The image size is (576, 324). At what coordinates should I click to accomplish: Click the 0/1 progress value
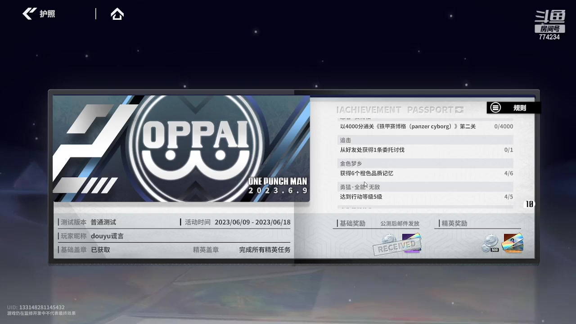pyautogui.click(x=508, y=150)
